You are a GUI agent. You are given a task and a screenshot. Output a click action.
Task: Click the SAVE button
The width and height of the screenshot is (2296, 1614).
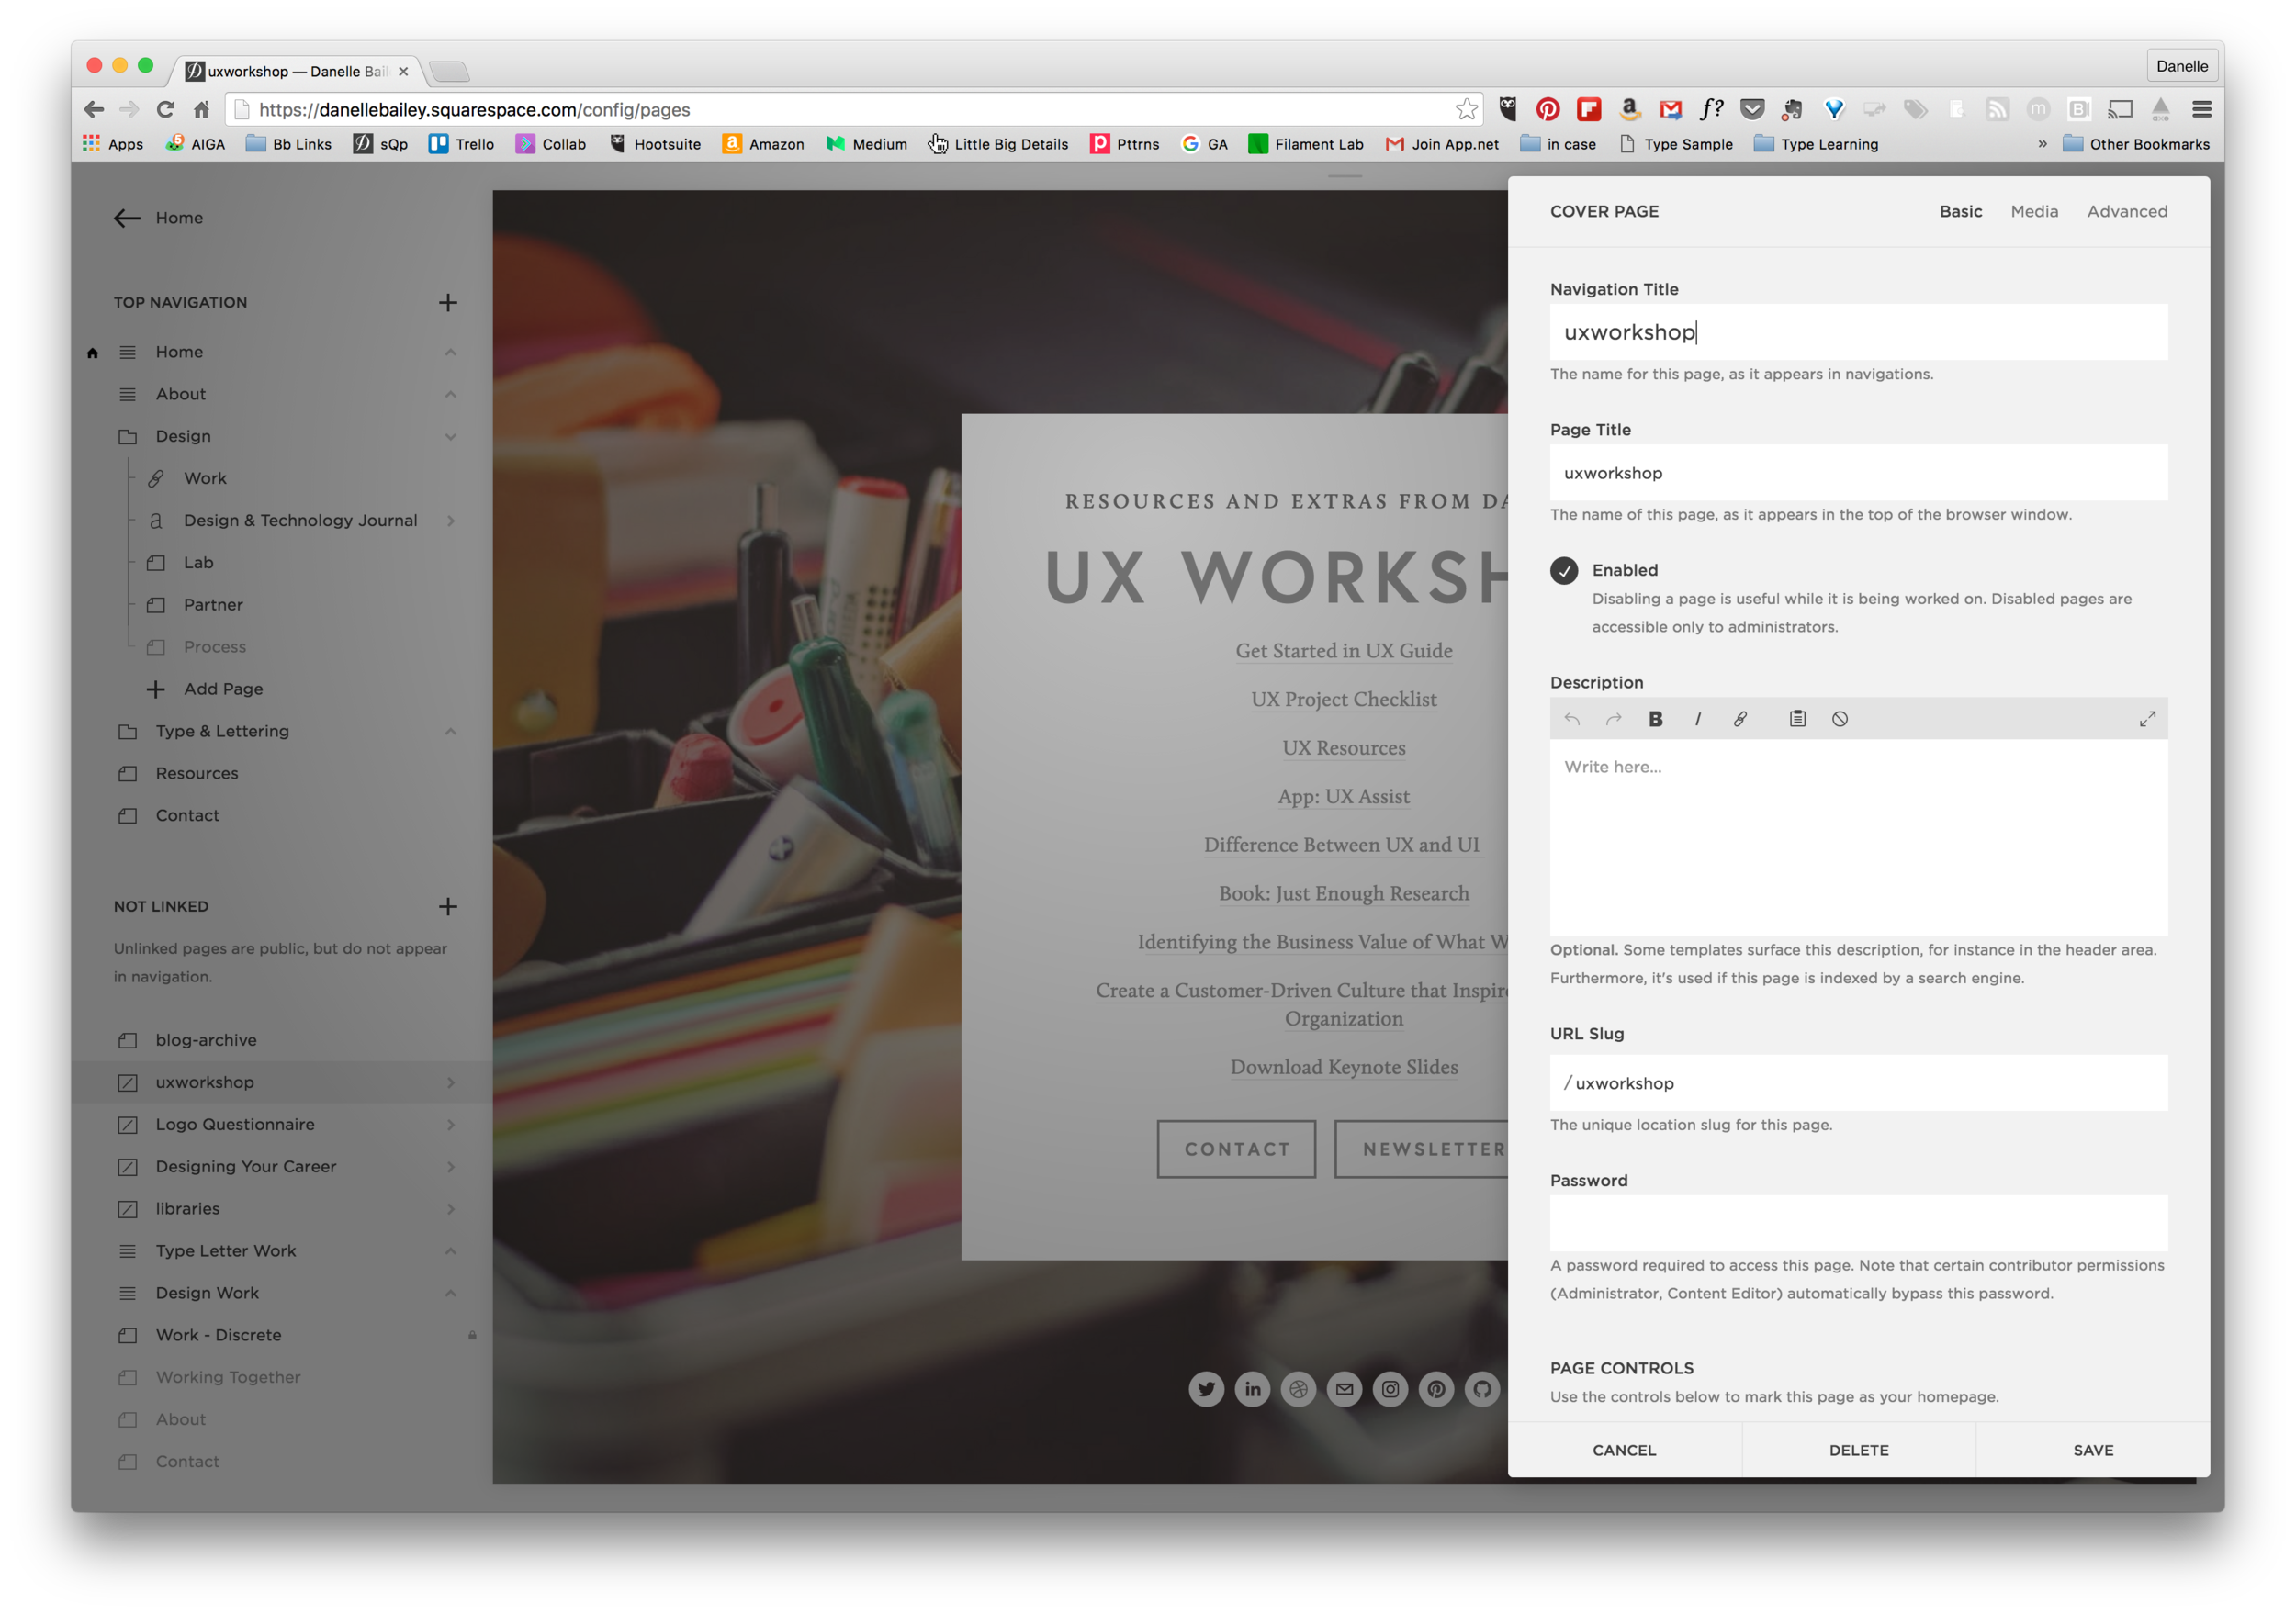(x=2092, y=1449)
